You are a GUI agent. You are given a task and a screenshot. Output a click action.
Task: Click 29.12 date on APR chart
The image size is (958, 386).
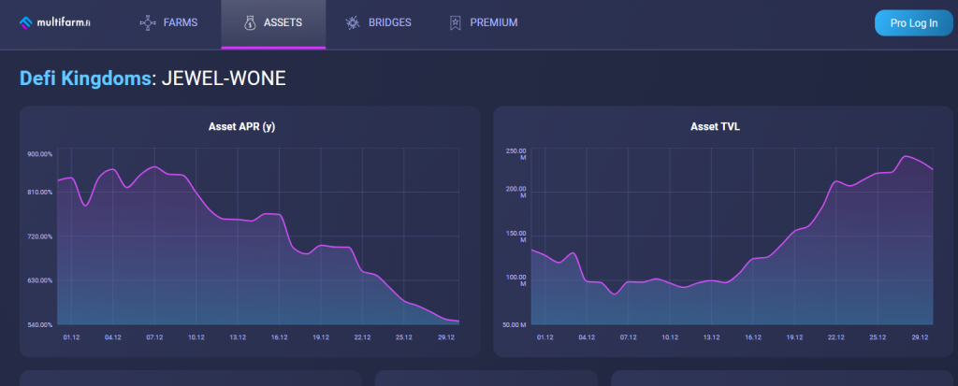446,337
